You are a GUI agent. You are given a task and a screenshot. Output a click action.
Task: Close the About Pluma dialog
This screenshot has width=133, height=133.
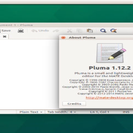point(63,38)
